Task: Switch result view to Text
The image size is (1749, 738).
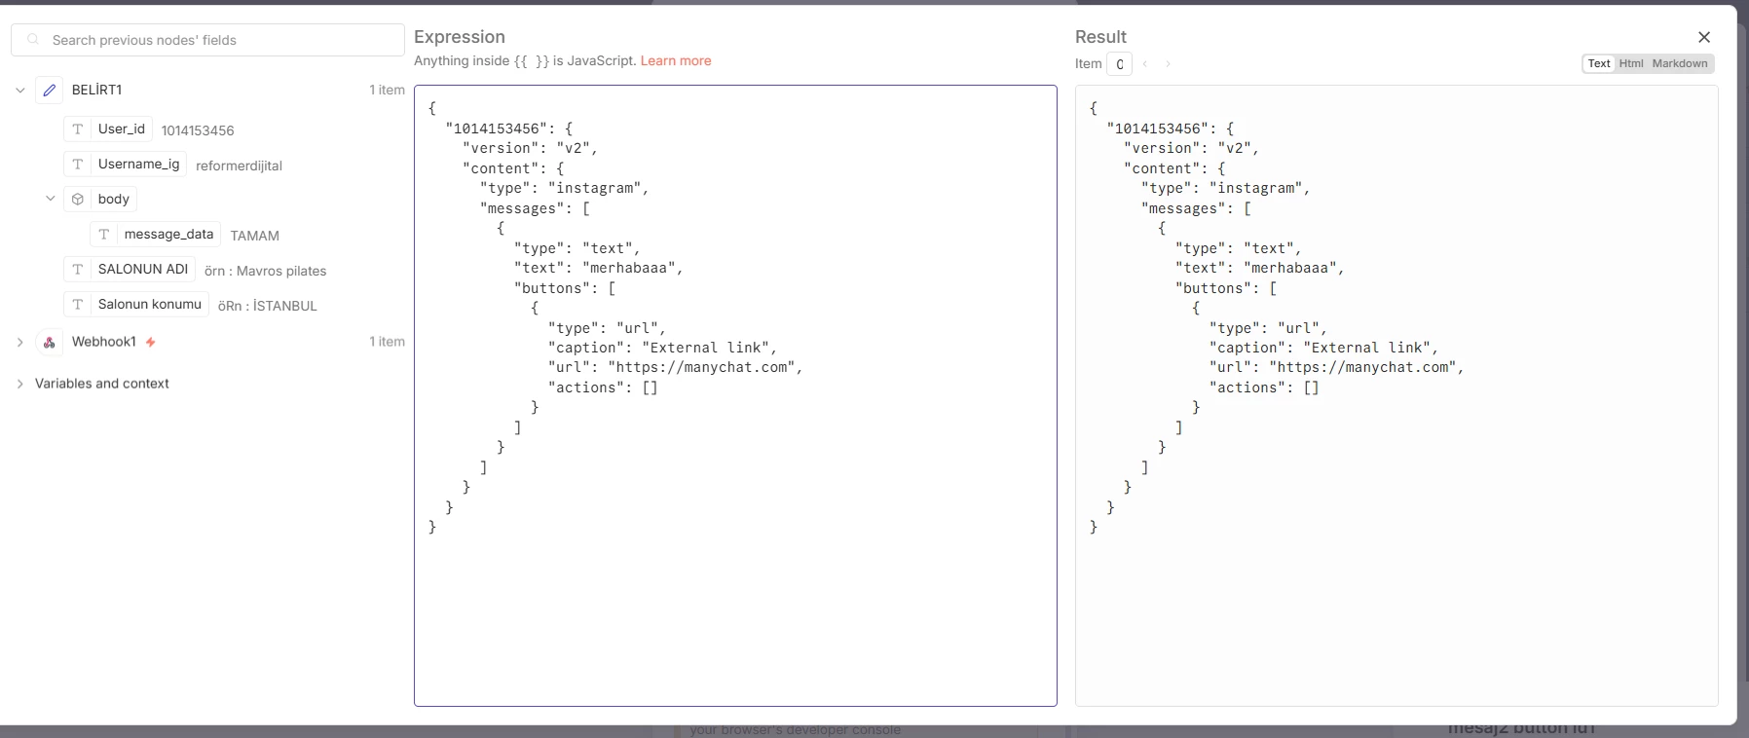Action: 1599,63
